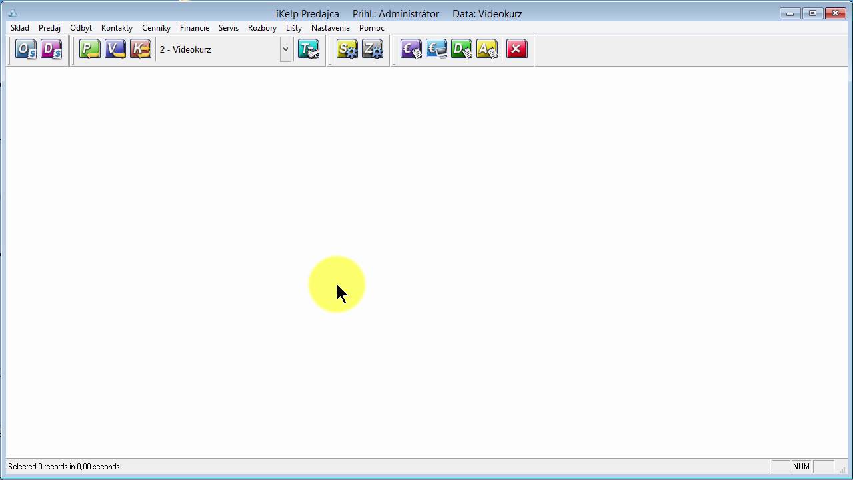Open the Pomoc menu
Viewport: 853px width, 480px height.
(372, 28)
